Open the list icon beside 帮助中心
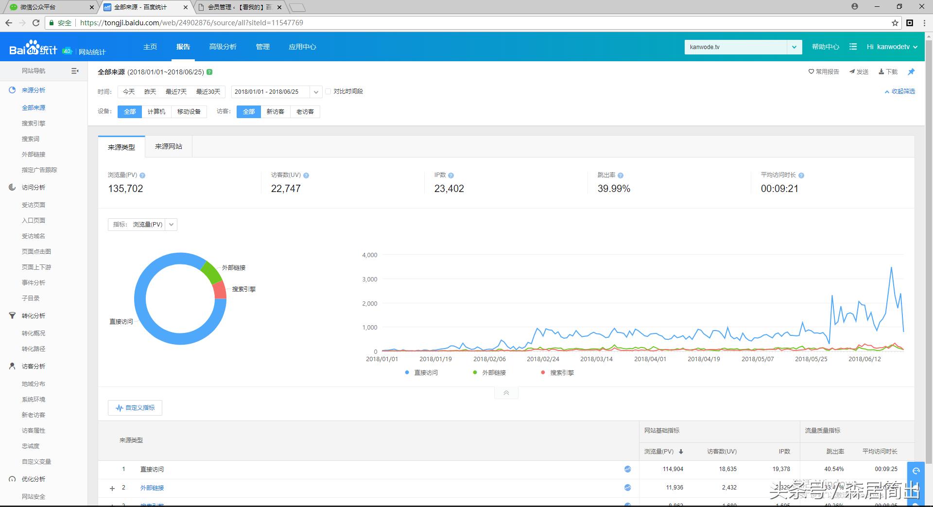 pos(853,47)
